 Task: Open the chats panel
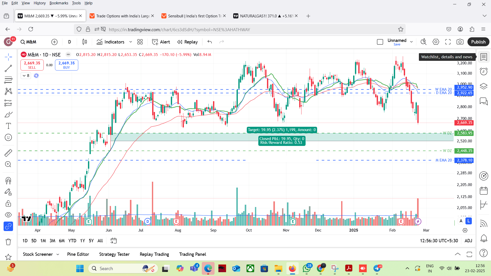click(x=484, y=101)
